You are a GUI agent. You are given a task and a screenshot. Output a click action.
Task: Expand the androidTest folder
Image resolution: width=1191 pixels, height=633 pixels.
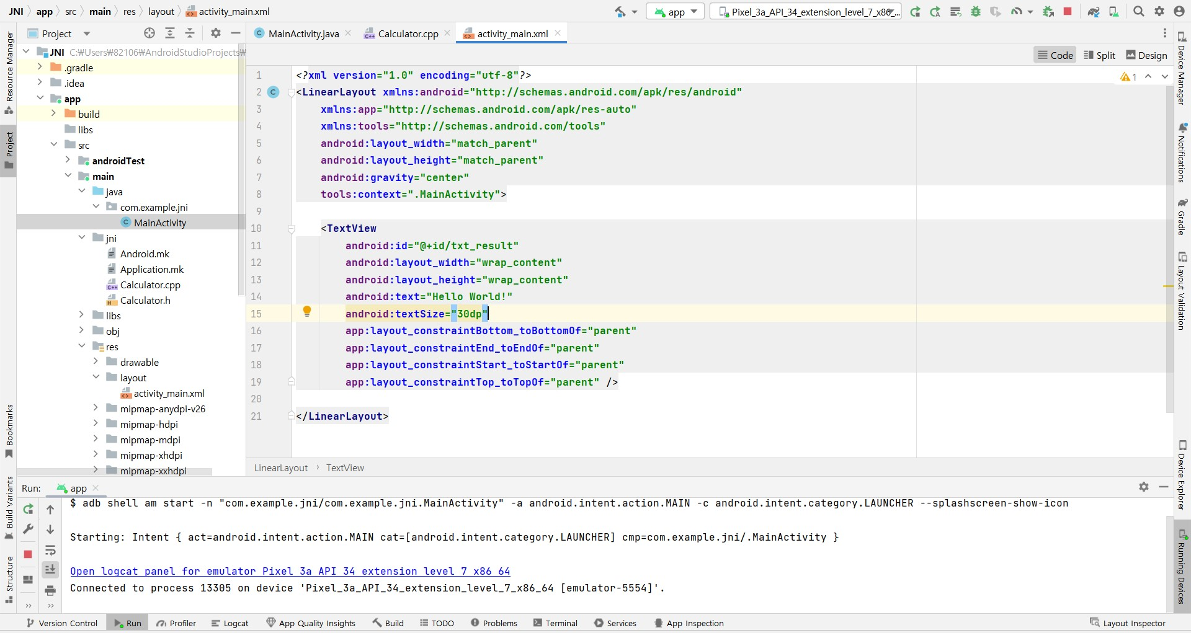[x=68, y=159]
